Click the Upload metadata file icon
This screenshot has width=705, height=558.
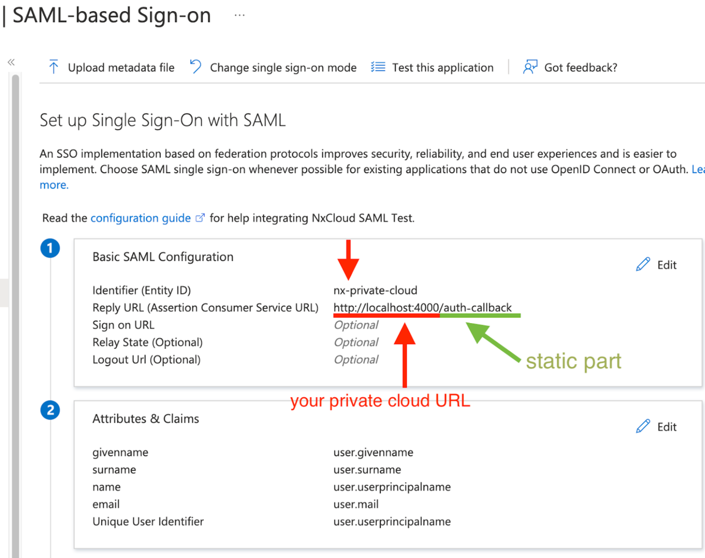[x=53, y=67]
